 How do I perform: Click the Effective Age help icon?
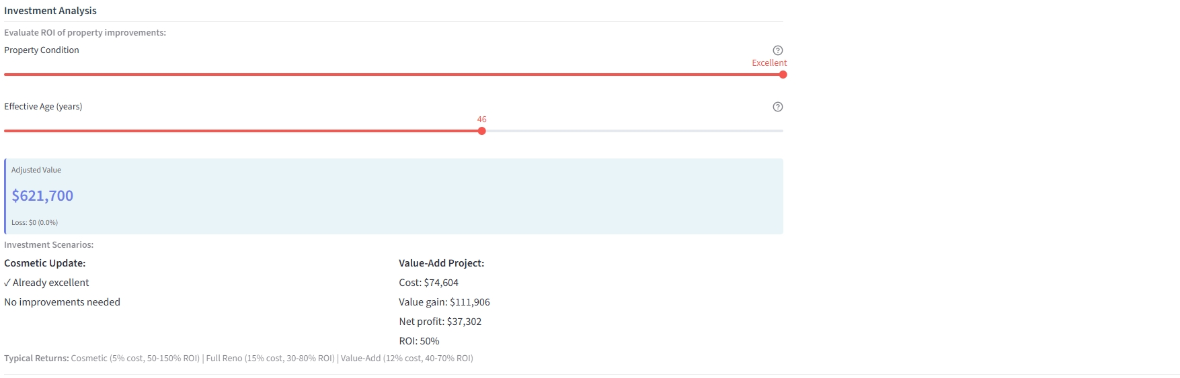tap(778, 107)
